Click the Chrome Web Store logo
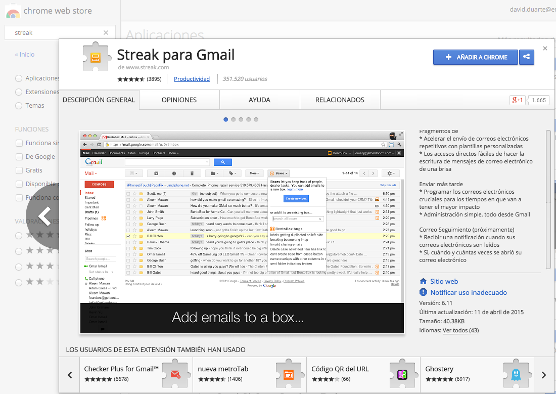This screenshot has width=556, height=394. point(13,11)
